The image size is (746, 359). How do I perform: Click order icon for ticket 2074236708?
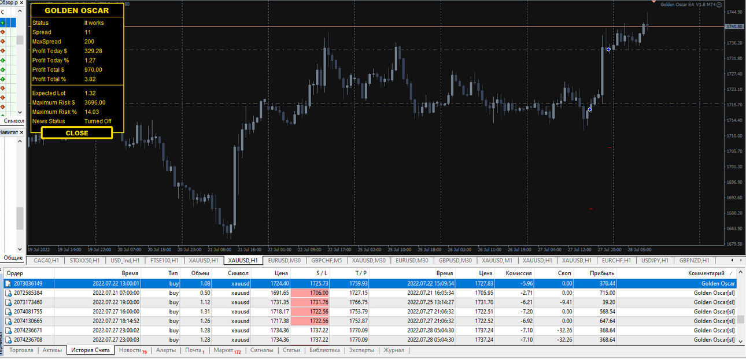pyautogui.click(x=8, y=339)
